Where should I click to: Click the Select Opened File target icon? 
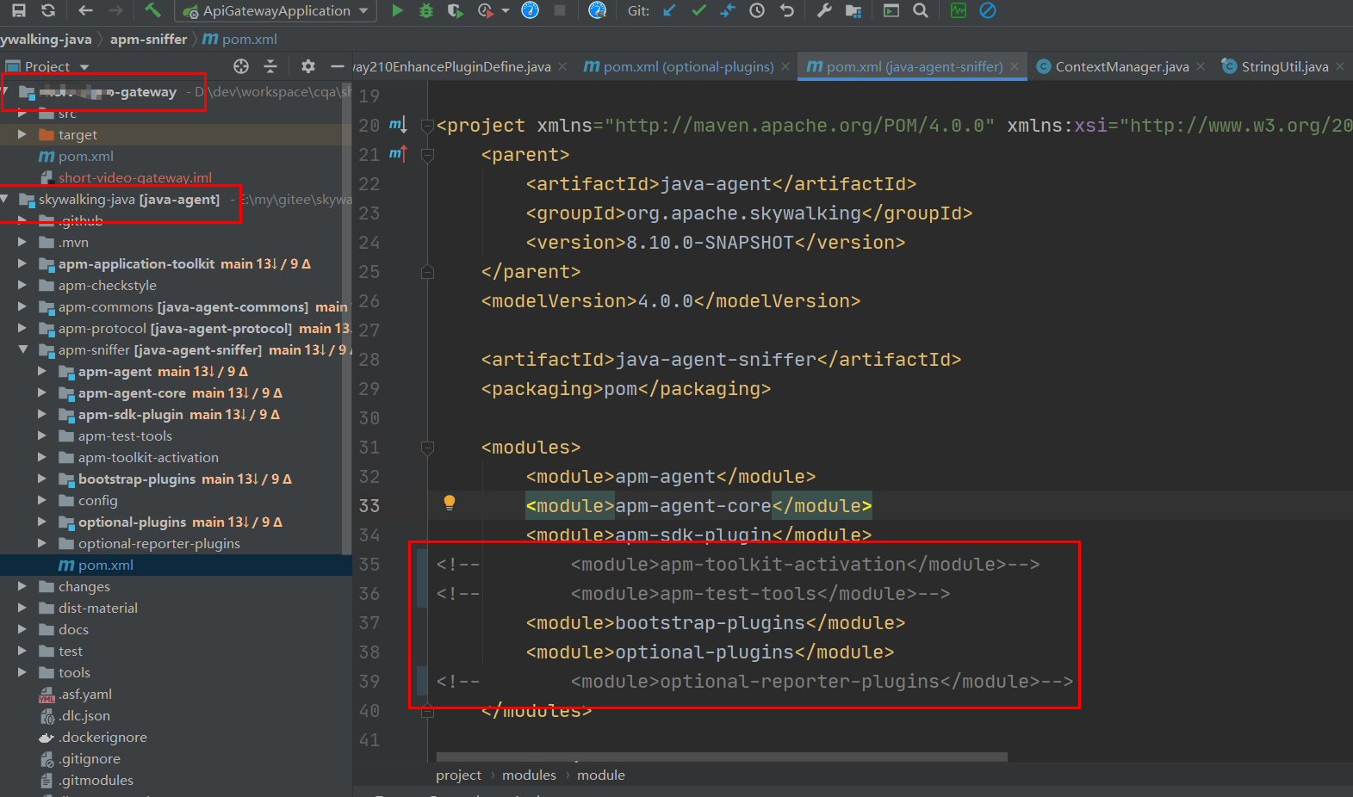241,66
